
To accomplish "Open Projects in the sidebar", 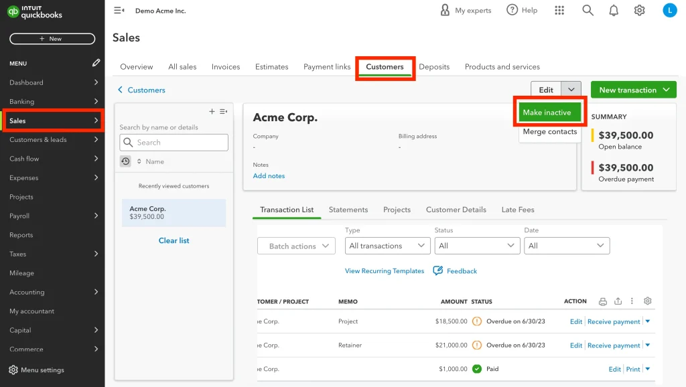I will point(21,197).
